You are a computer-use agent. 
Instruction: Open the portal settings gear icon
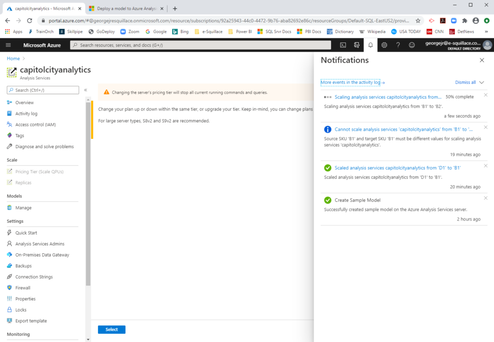point(384,45)
